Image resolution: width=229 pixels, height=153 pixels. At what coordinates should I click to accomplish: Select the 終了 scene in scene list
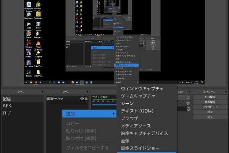pyautogui.click(x=23, y=113)
